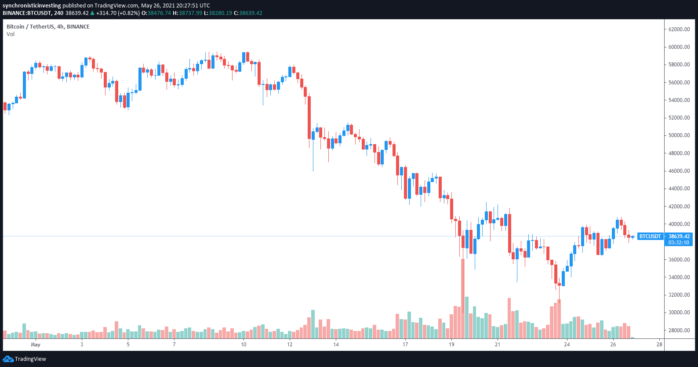Click the 62000.00 price axis label
This screenshot has width=698, height=367.
679,29
